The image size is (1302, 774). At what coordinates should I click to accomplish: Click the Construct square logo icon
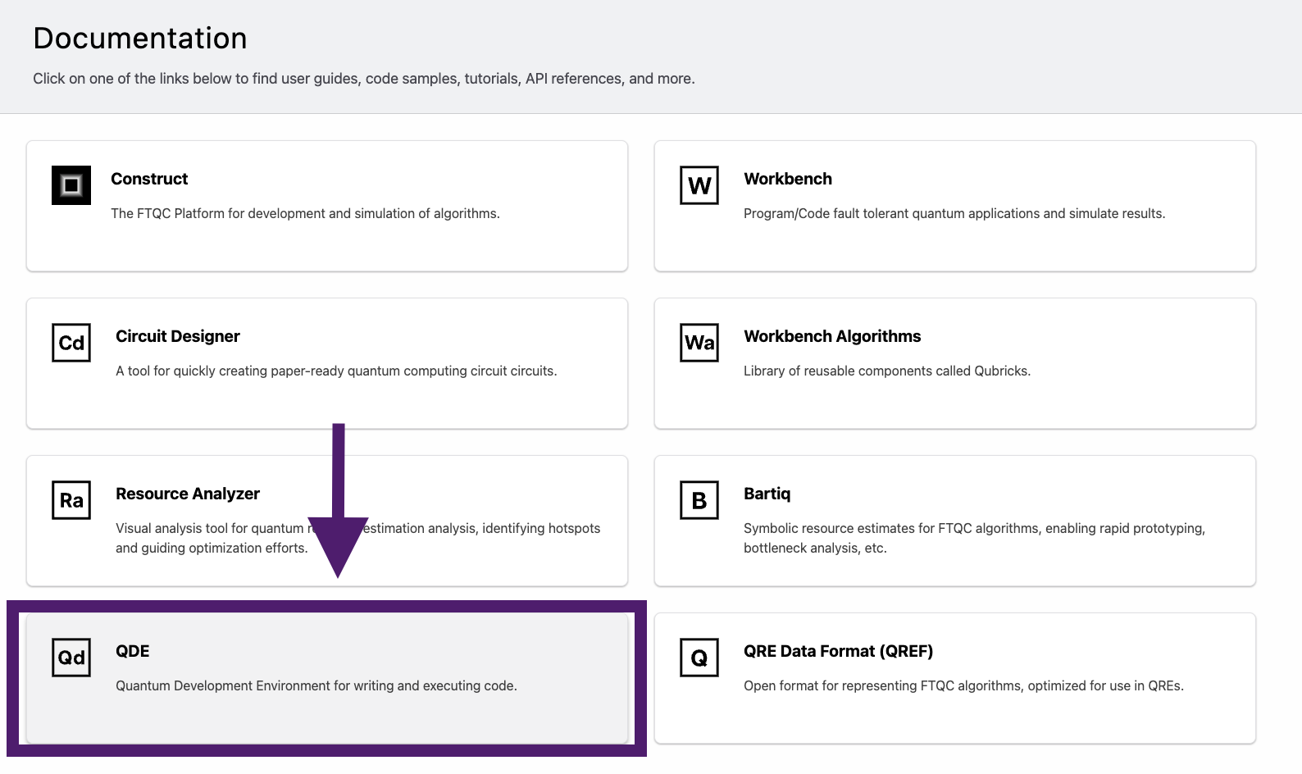[71, 185]
